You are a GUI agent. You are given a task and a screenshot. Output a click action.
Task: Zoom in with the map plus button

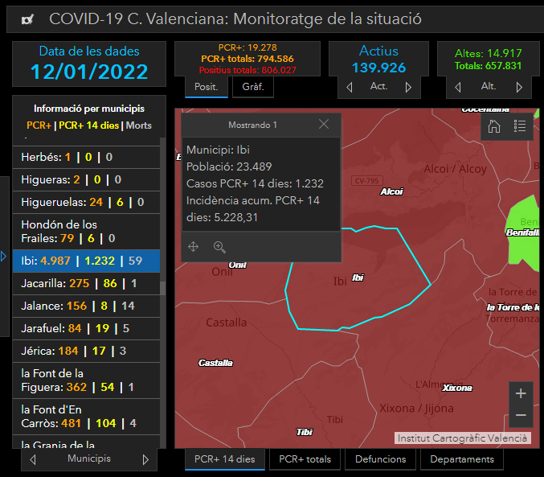coord(521,393)
